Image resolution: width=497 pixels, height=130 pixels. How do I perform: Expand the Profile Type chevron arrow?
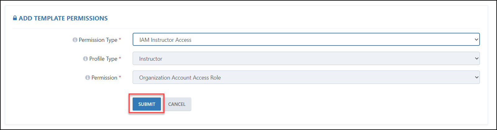tap(476, 58)
